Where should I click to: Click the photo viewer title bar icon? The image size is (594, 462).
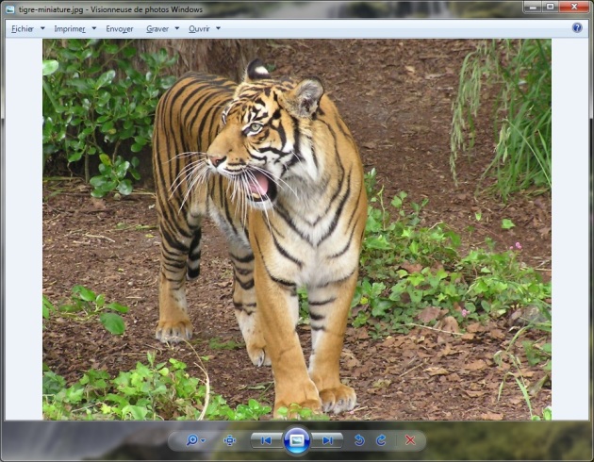[x=10, y=9]
